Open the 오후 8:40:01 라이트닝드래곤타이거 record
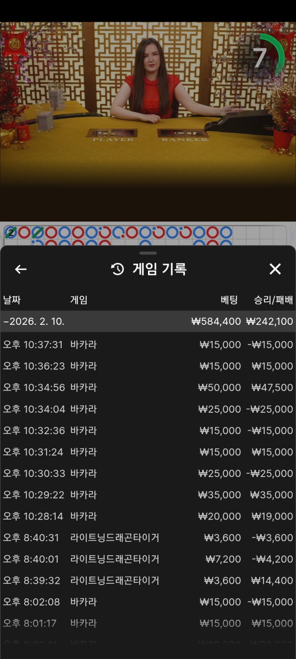296x659 pixels. click(x=148, y=559)
